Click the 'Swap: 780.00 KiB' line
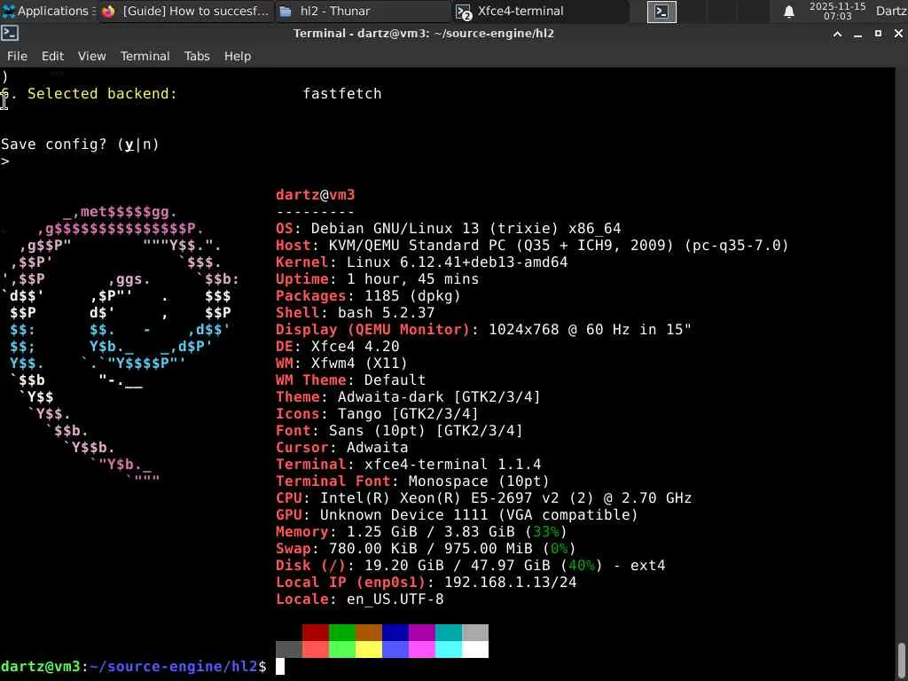Screen dimensions: 908x681 coord(426,548)
